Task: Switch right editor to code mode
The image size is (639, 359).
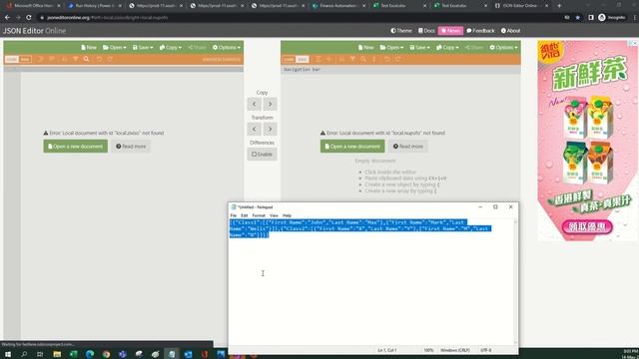Action: (289, 60)
